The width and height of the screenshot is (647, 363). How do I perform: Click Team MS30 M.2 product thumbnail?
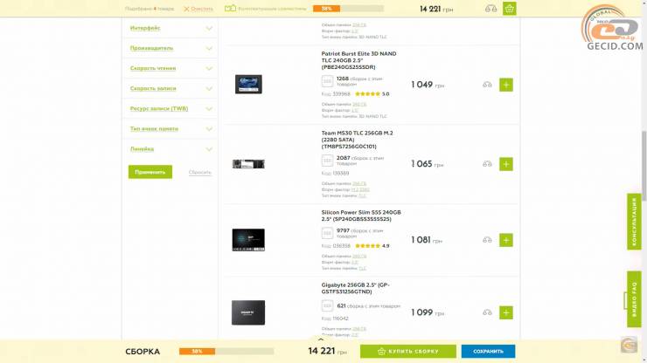click(248, 164)
